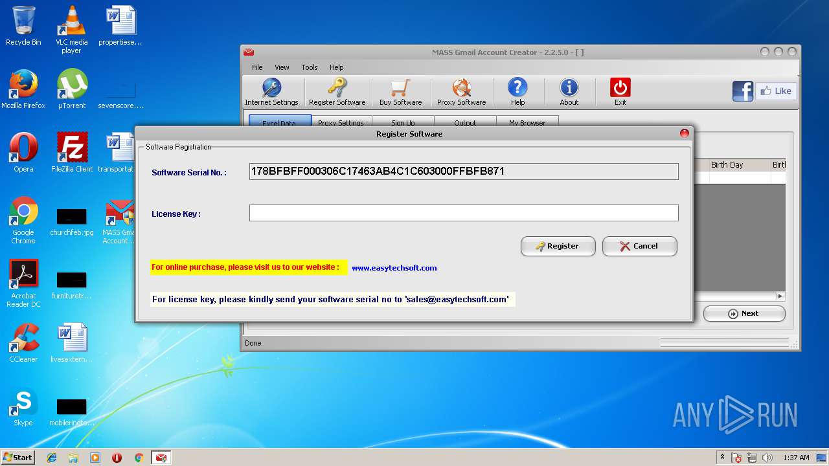Switch to the Output tab
This screenshot has height=466, width=829.
[x=465, y=122]
